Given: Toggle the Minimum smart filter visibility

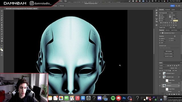Looking at the screenshot, I should tap(166, 83).
